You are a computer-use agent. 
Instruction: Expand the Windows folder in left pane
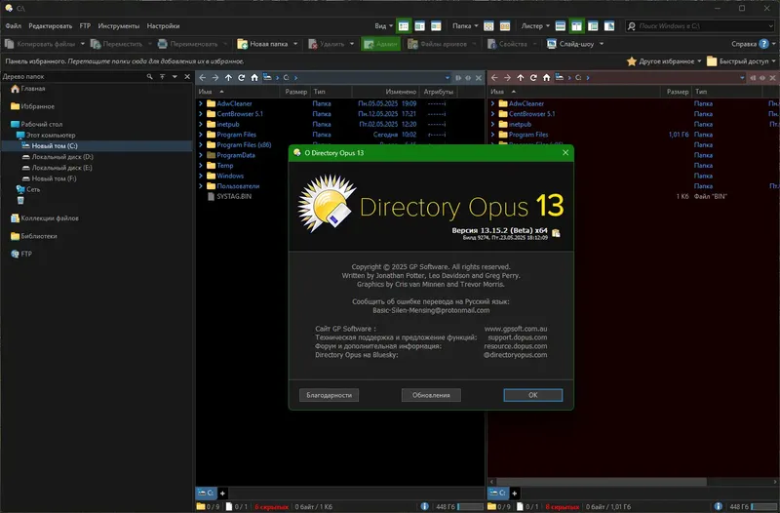[201, 176]
